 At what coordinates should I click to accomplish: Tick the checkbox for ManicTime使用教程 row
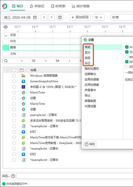click(14, 143)
